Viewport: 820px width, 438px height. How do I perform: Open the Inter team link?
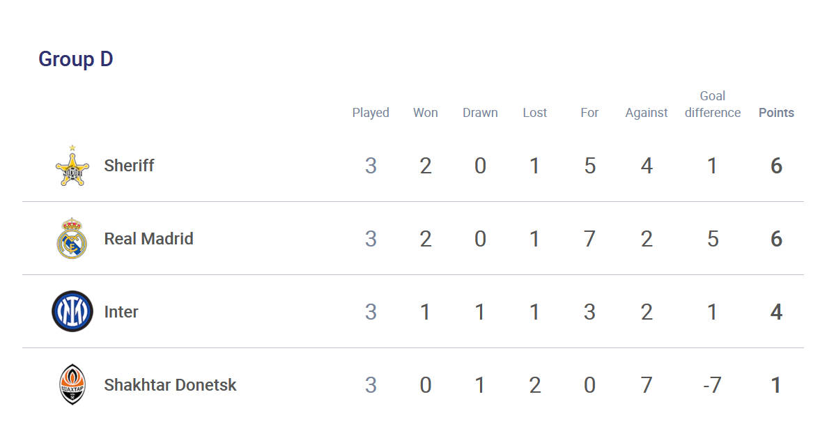(x=121, y=312)
